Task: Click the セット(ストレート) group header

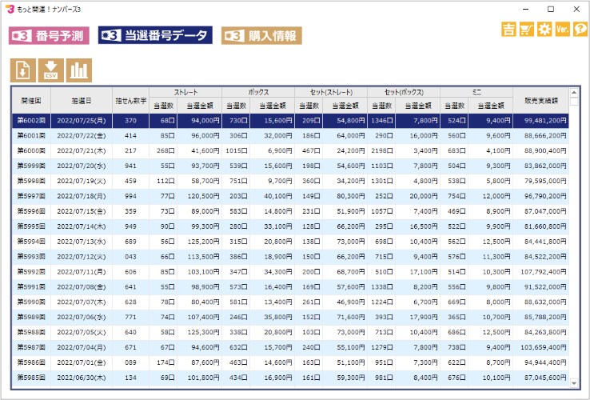Action: coord(331,92)
